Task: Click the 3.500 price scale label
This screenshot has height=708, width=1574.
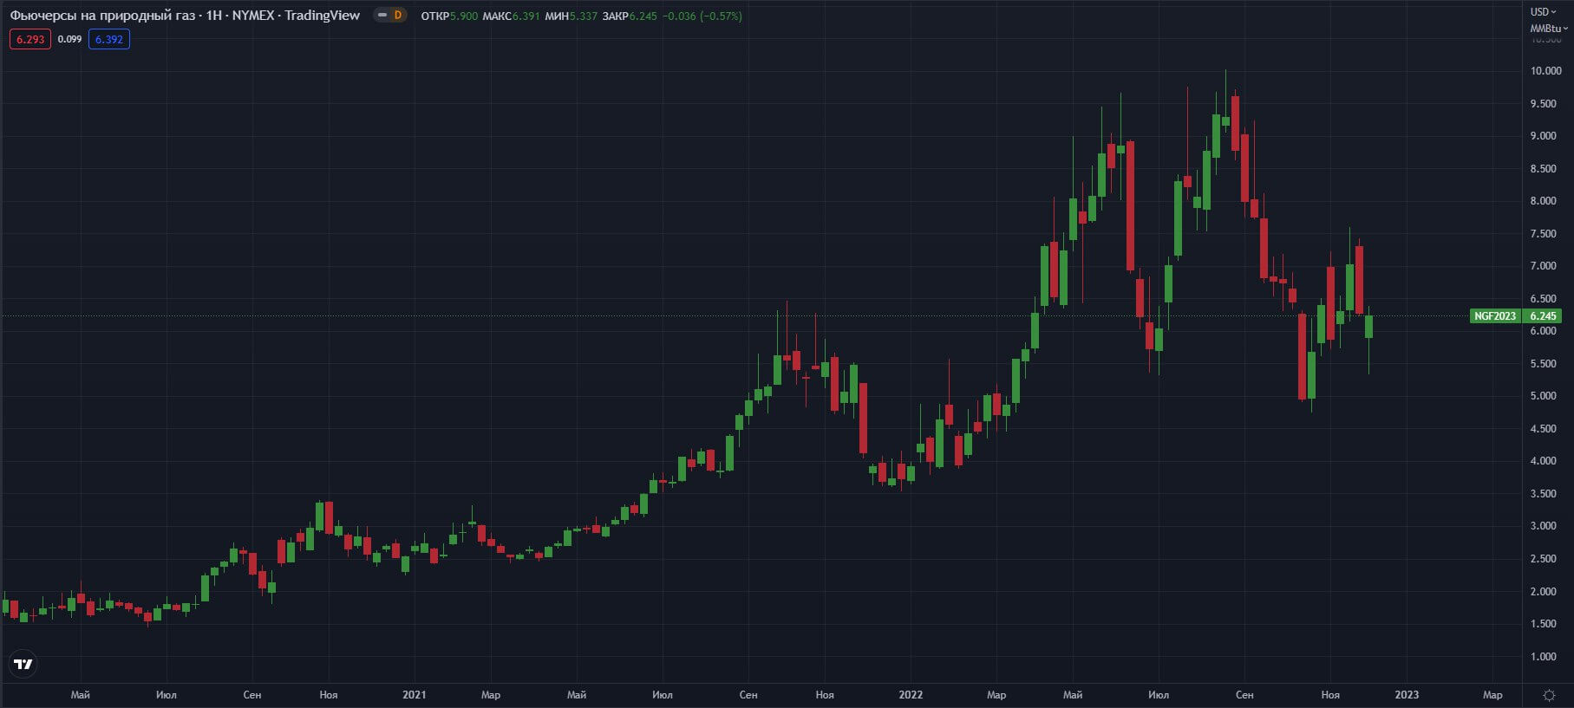Action: coord(1544,494)
